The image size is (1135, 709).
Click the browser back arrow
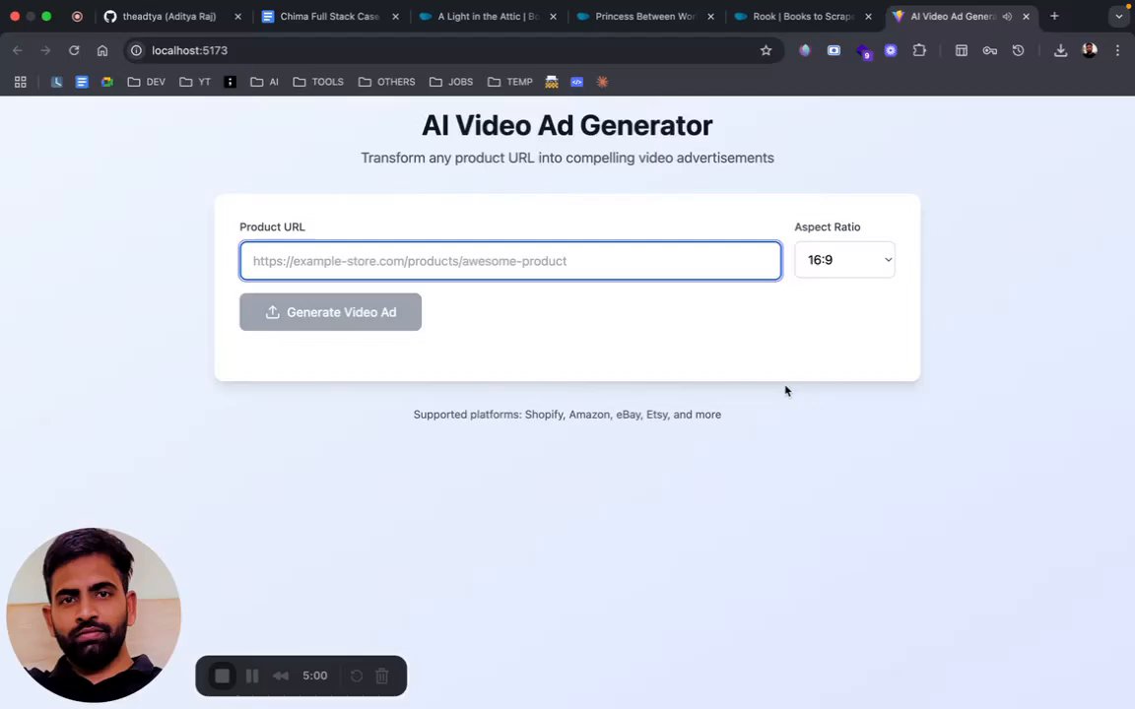coord(18,50)
